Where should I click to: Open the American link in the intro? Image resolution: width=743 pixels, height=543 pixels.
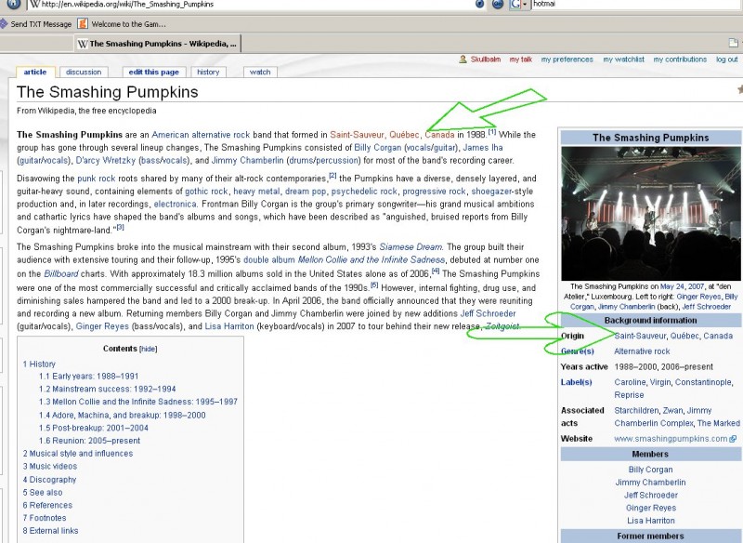click(170, 135)
